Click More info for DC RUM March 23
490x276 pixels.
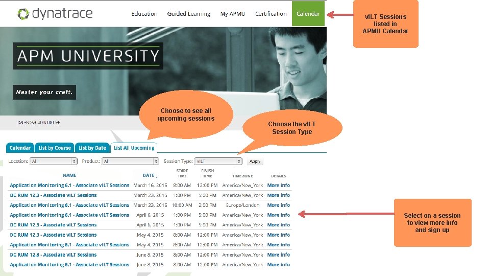[279, 195]
